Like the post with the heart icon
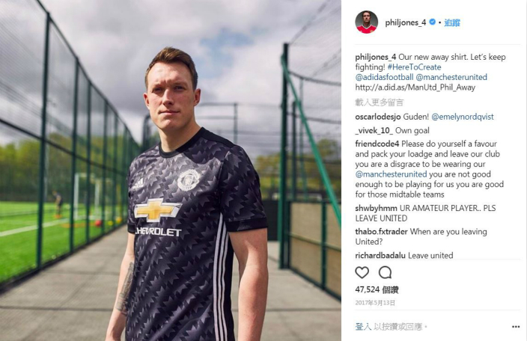Screen dimensions: 527x341 coord(362,272)
